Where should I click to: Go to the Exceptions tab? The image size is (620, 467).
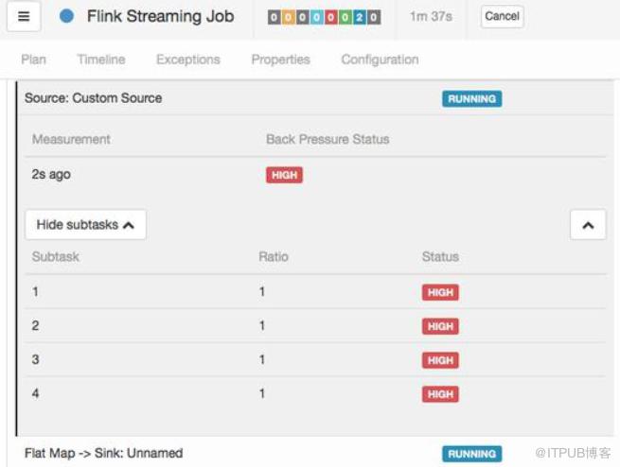click(188, 60)
